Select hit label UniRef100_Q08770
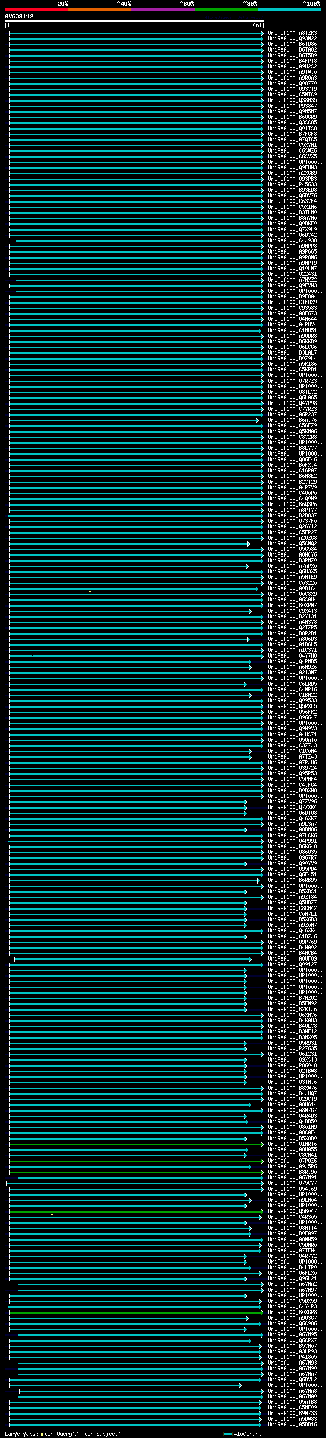 pyautogui.click(x=292, y=83)
